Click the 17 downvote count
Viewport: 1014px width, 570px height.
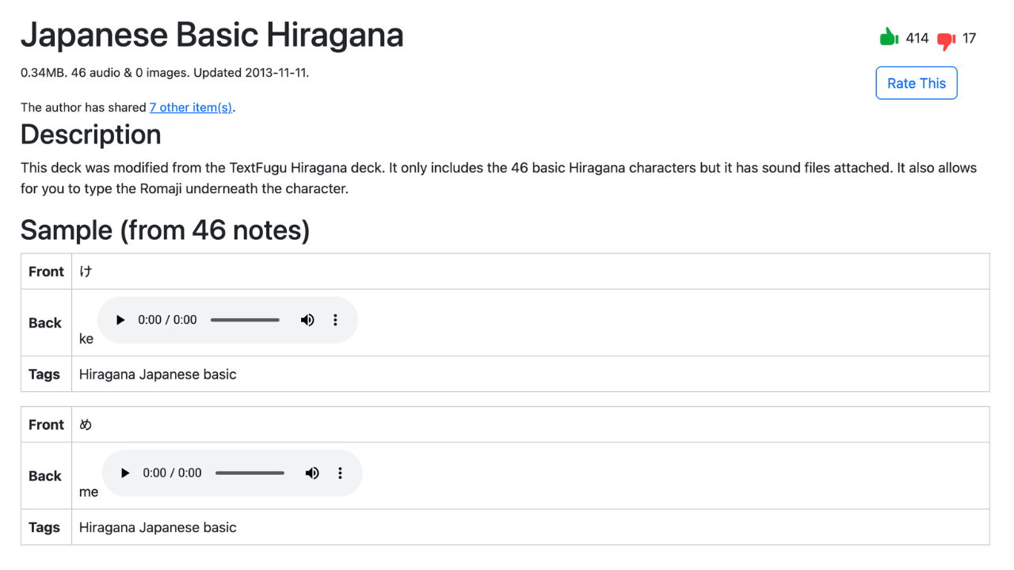coord(969,38)
